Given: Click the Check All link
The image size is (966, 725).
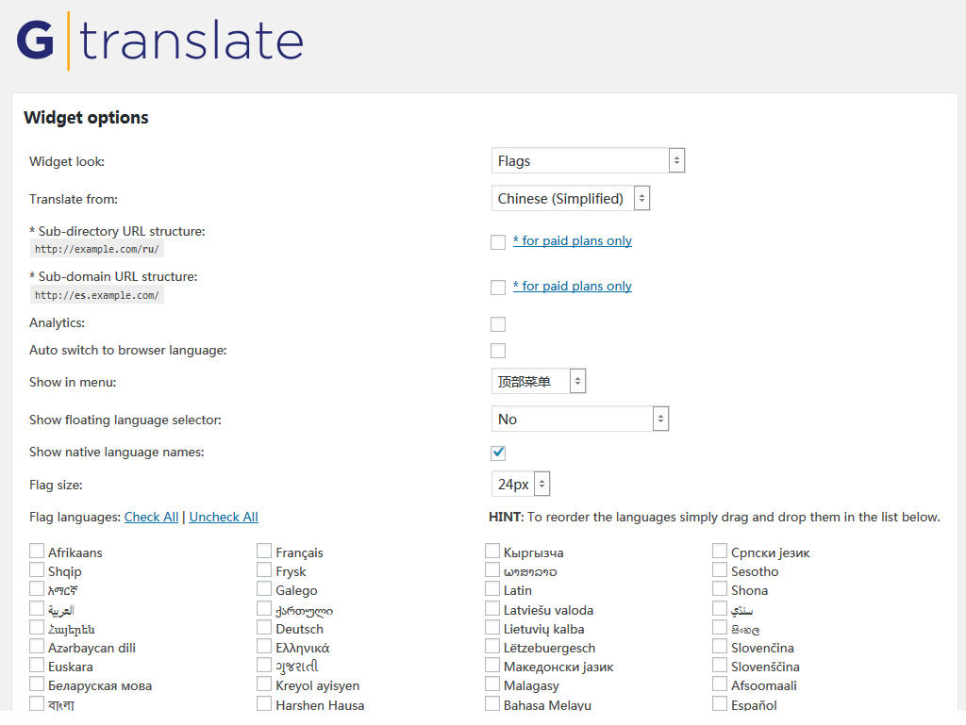Looking at the screenshot, I should click(x=152, y=517).
